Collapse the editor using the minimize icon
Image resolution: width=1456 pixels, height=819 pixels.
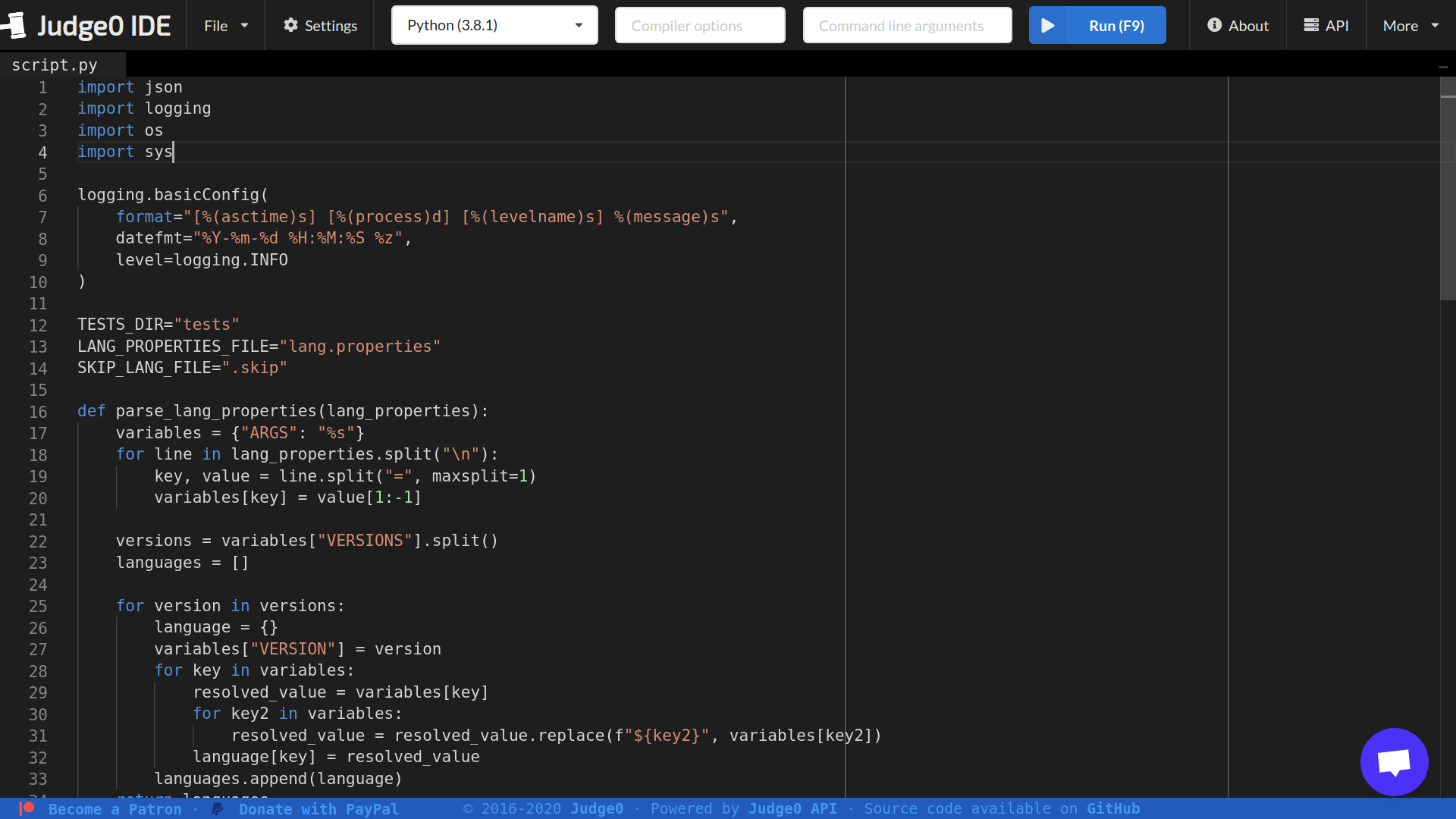pyautogui.click(x=1444, y=67)
